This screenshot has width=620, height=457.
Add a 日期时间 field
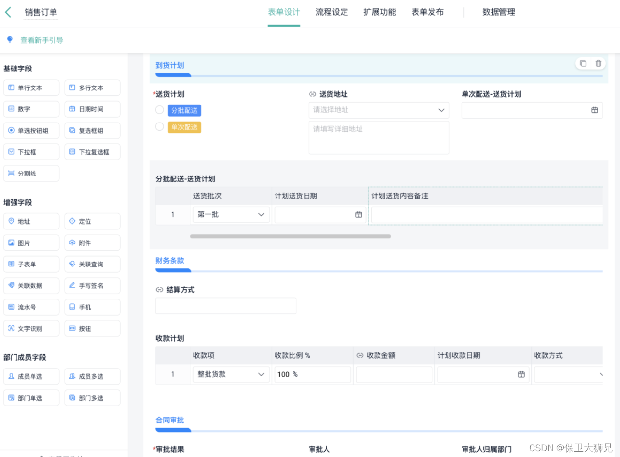[x=92, y=109]
